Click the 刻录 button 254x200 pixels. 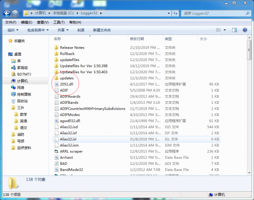pos(81,30)
